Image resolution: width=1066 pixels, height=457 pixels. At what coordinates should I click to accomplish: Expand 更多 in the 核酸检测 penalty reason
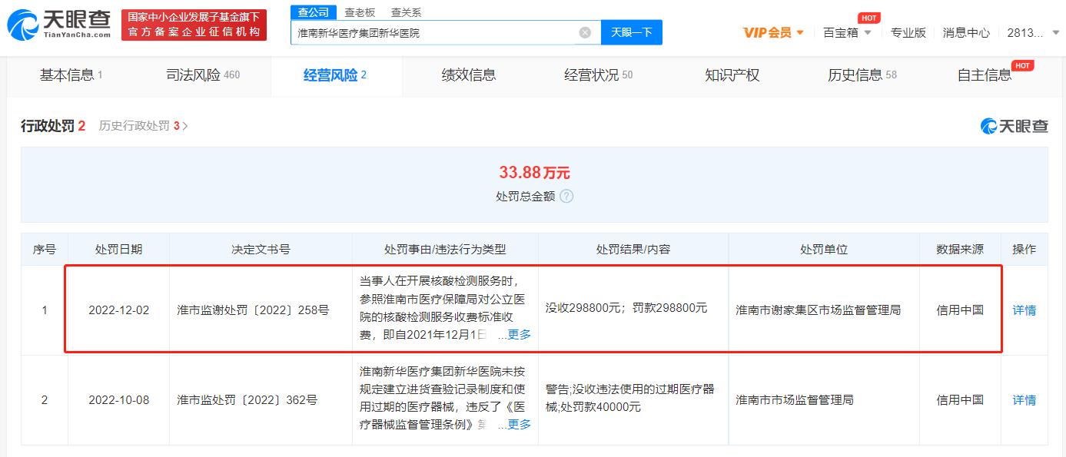click(x=519, y=335)
